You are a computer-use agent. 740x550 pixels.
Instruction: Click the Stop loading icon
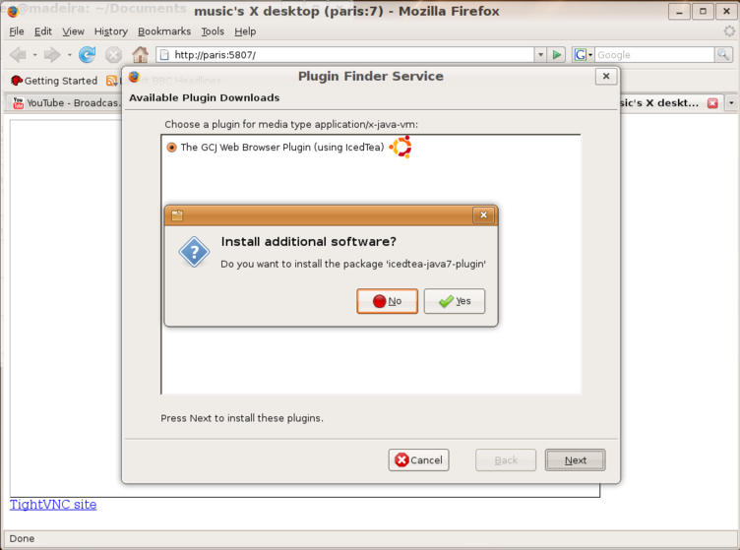pos(113,55)
